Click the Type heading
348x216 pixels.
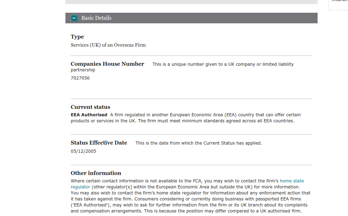click(x=77, y=37)
